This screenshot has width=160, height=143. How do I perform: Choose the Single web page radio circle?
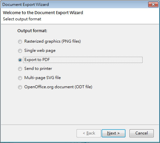pos(20,51)
